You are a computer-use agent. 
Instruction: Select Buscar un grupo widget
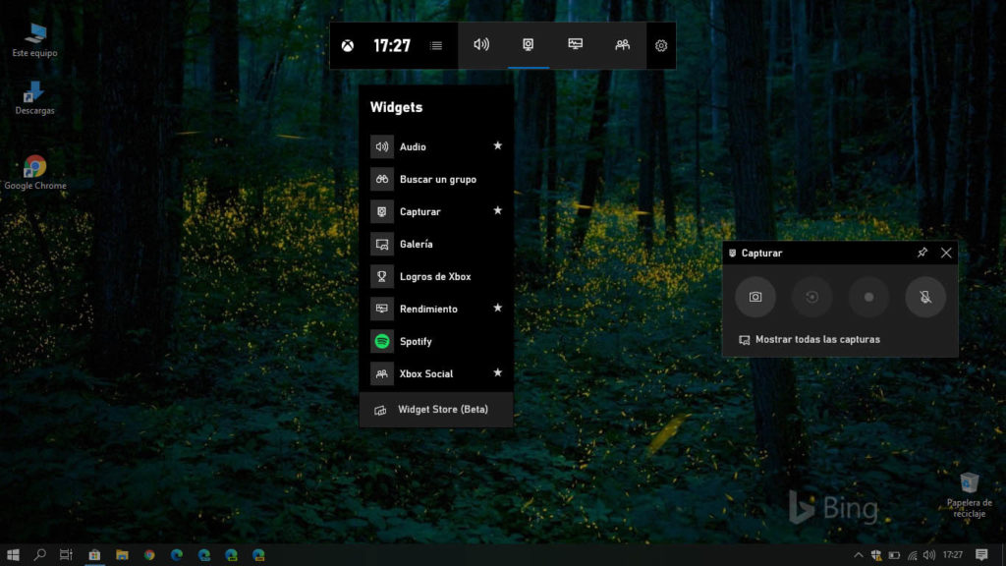coord(437,179)
